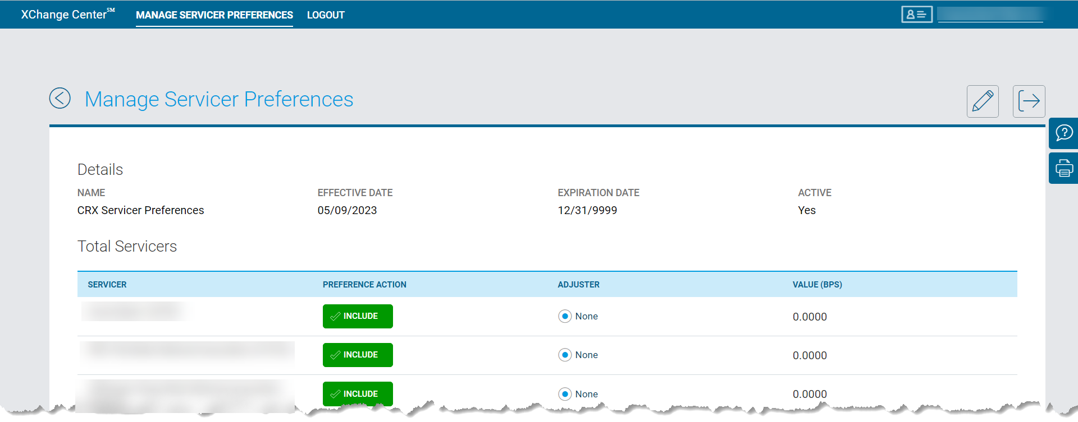Click the back arrow circle icon
This screenshot has height=422, width=1078.
click(x=60, y=98)
